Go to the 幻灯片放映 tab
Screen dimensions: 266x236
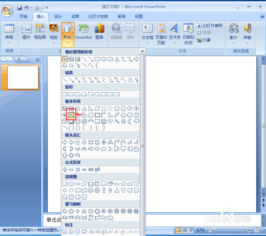click(98, 17)
